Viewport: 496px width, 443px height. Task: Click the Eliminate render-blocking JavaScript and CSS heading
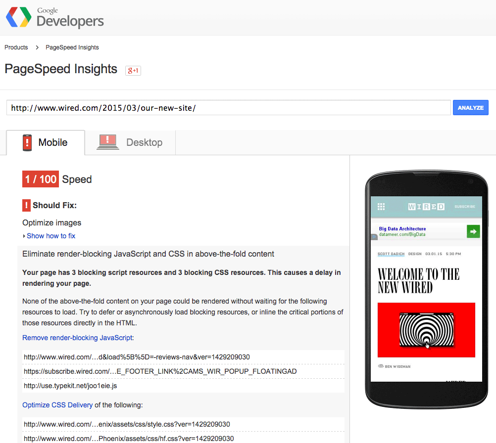pos(148,254)
